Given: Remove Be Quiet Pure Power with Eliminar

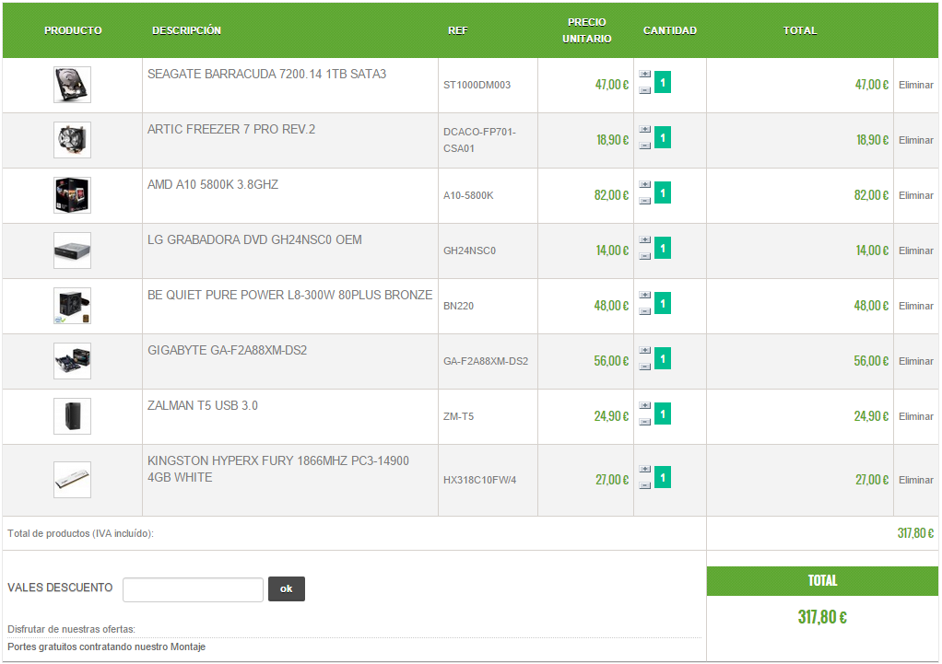Looking at the screenshot, I should [x=915, y=306].
